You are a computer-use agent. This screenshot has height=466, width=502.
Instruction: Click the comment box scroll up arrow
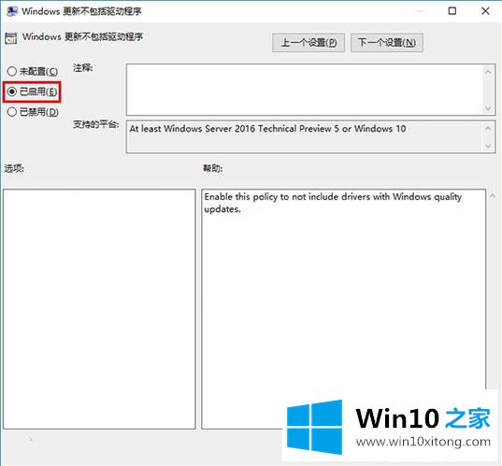488,72
